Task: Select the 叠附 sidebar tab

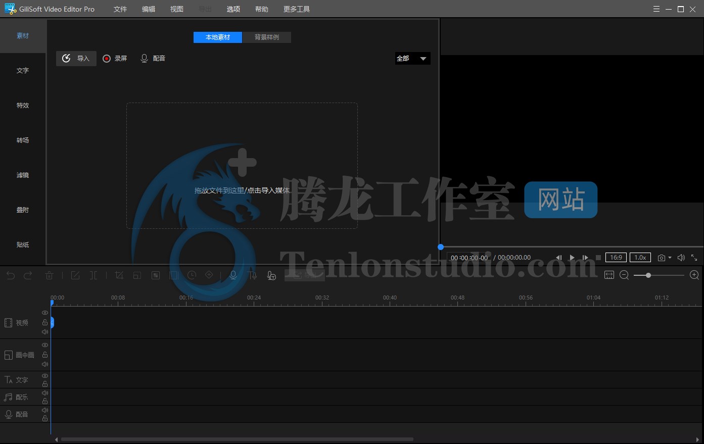Action: pyautogui.click(x=23, y=210)
